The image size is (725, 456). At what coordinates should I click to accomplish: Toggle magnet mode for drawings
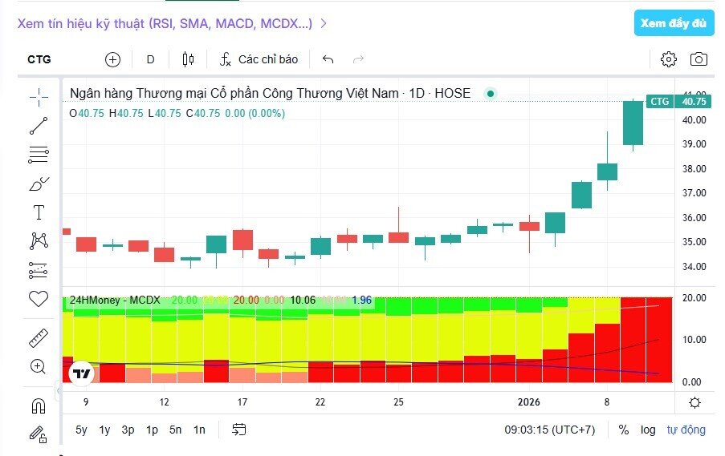pyautogui.click(x=39, y=405)
